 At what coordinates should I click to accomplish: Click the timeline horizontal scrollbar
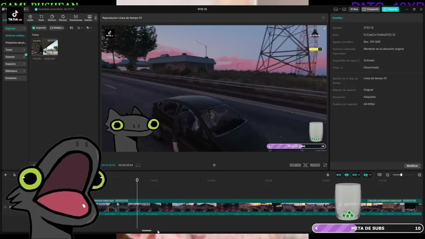click(x=146, y=231)
